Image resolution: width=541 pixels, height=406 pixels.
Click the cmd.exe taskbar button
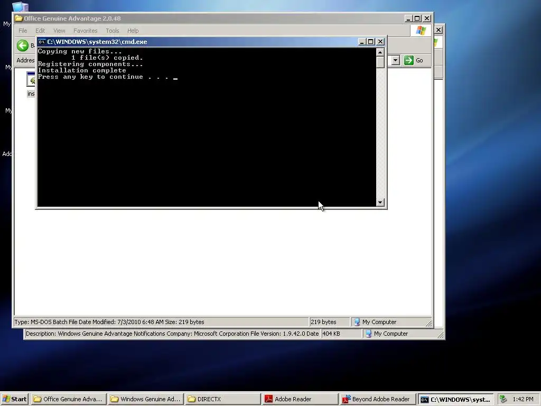tap(455, 399)
